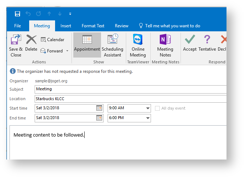Open the File menu
Viewport: 244px width, 177px height.
[18, 26]
